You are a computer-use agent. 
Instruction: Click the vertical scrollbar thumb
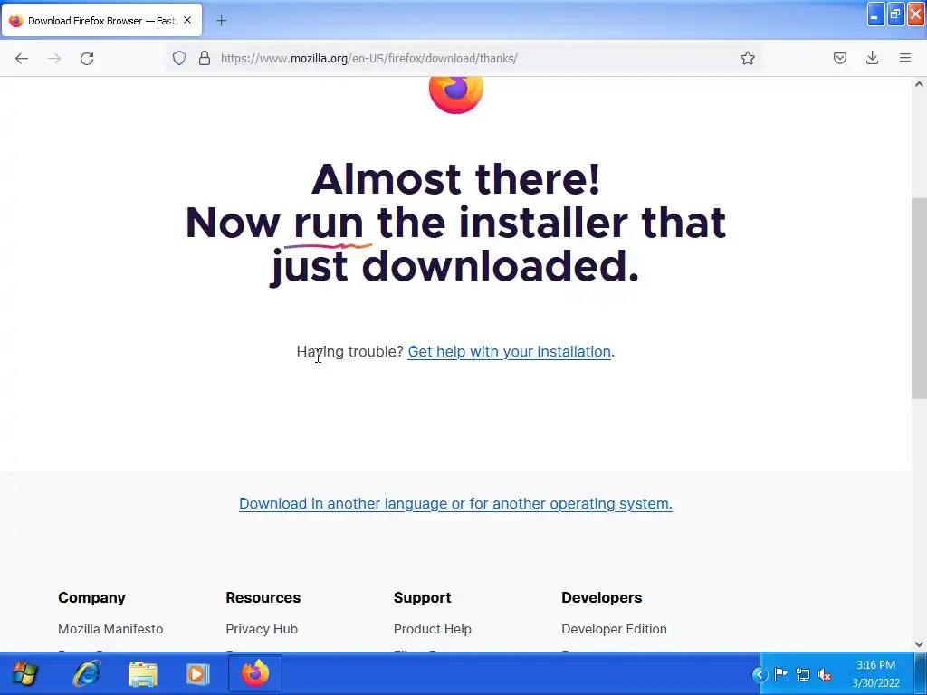pos(919,299)
